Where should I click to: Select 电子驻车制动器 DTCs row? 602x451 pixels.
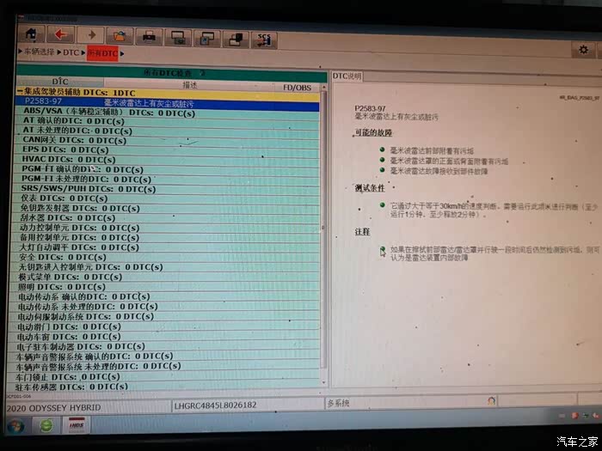pos(163,347)
